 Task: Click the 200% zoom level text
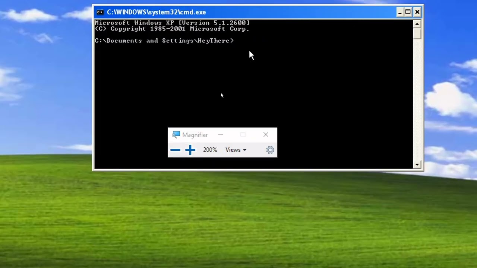tap(210, 150)
